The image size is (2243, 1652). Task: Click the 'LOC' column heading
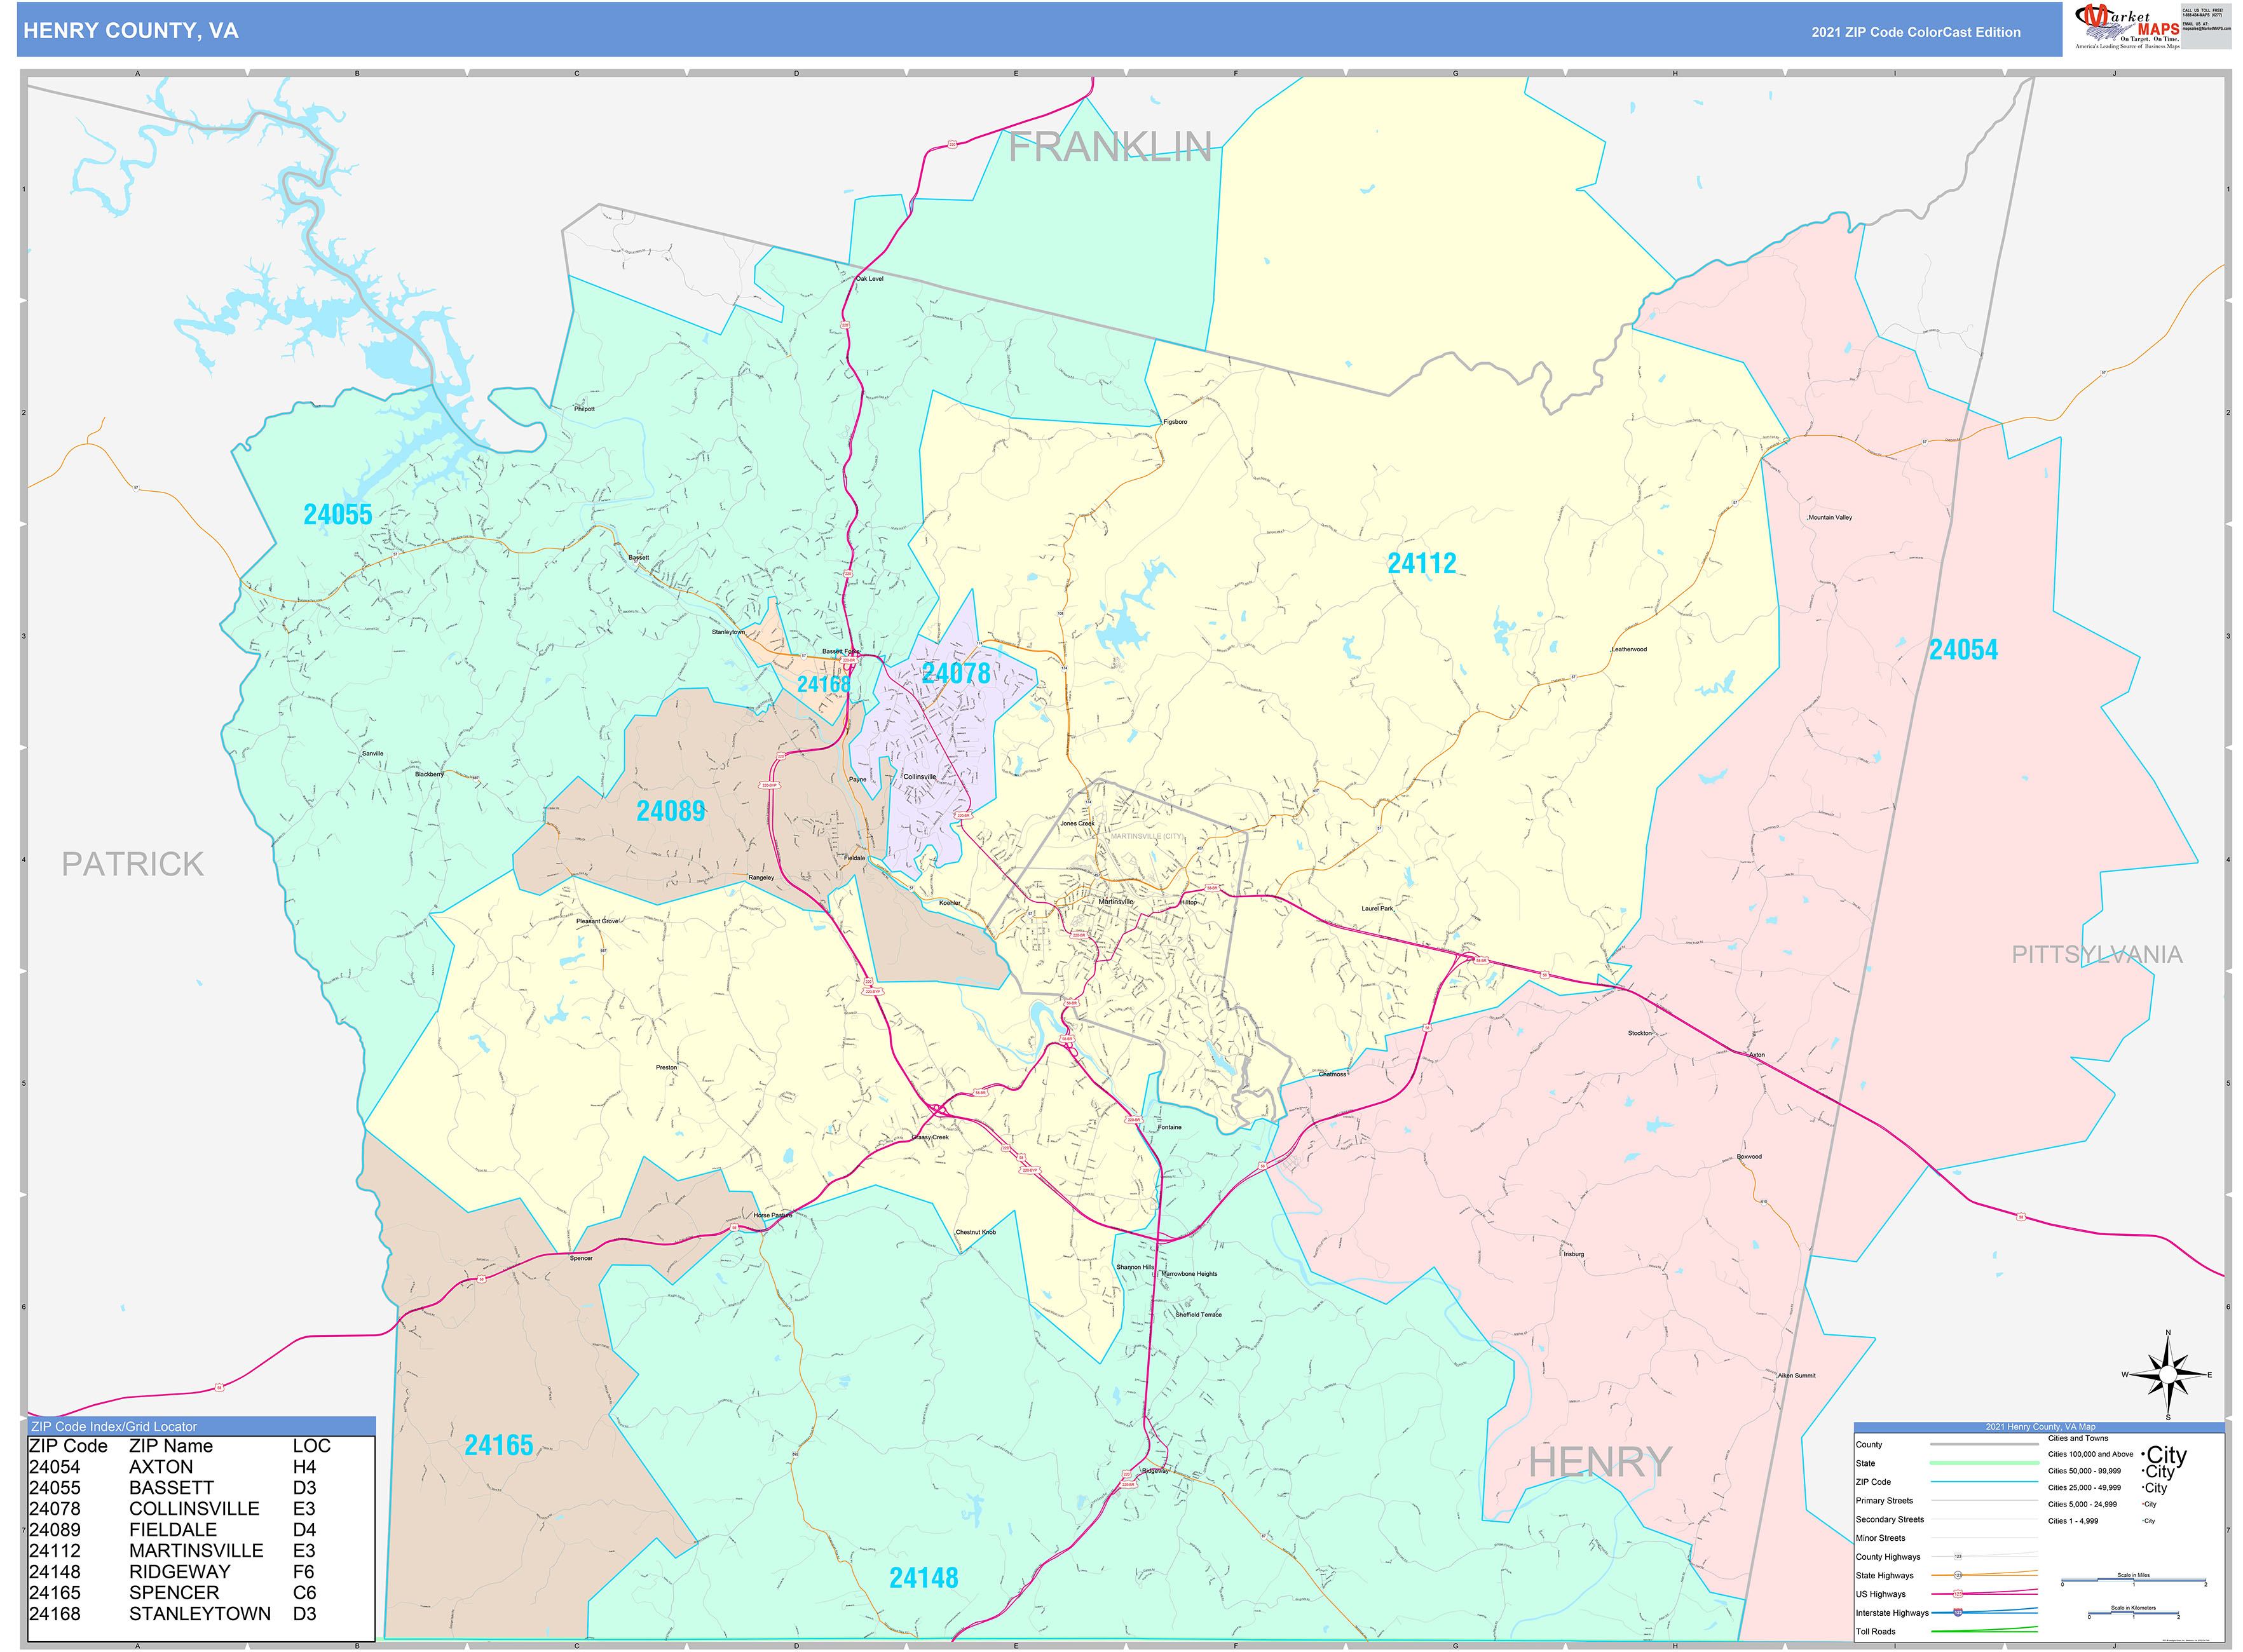pos(311,1446)
